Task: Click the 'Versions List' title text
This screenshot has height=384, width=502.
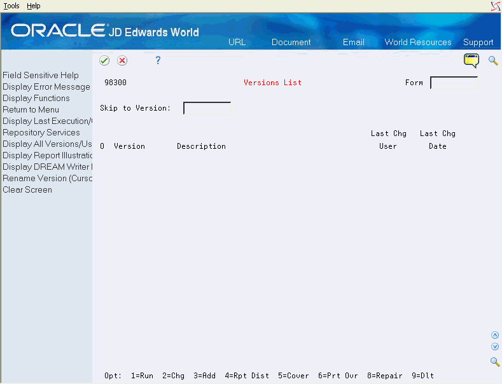Action: tap(272, 83)
